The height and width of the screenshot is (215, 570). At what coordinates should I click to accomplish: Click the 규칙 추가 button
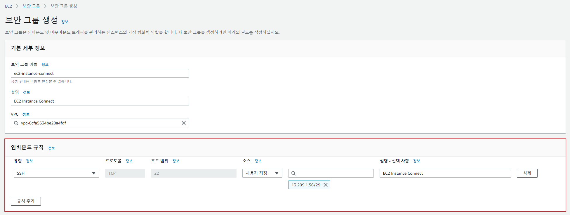[26, 201]
